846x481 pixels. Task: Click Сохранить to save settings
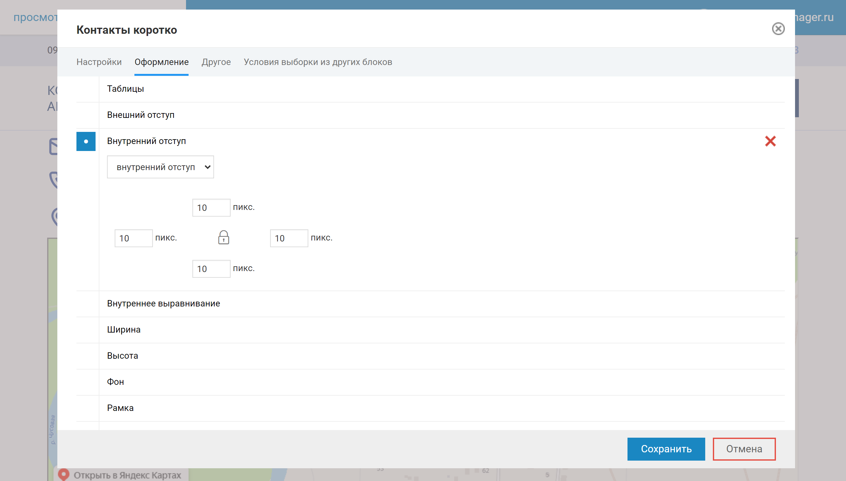pos(666,449)
